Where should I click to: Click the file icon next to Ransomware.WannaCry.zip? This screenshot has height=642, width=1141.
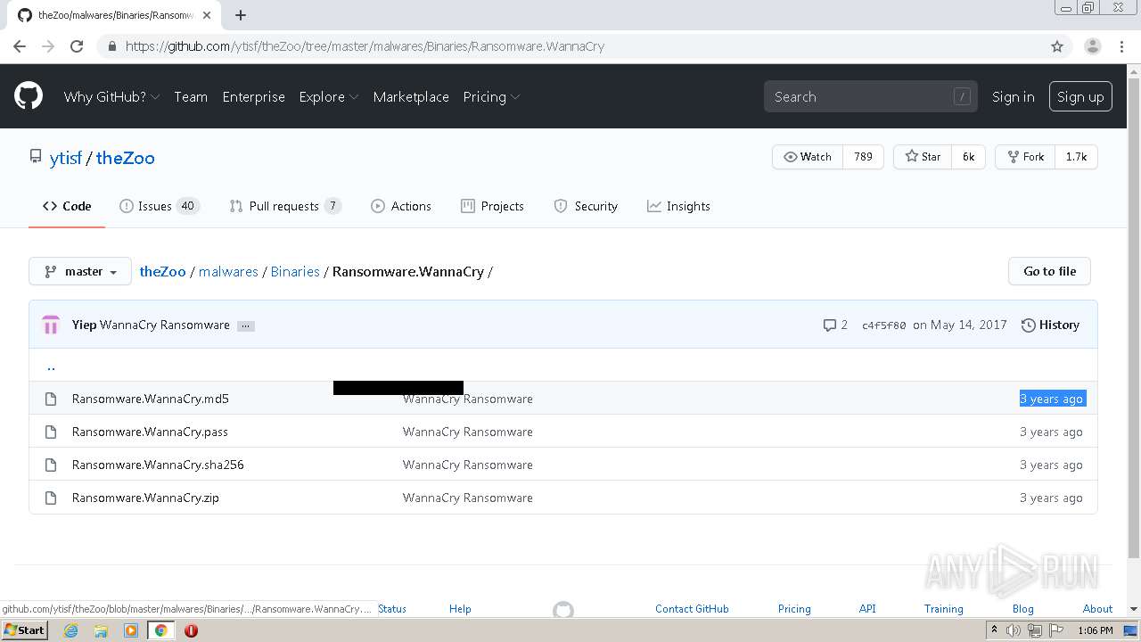(x=51, y=498)
